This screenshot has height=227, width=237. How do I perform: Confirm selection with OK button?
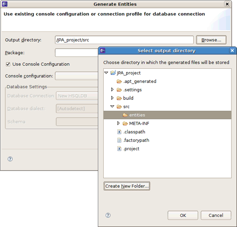pos(183,215)
